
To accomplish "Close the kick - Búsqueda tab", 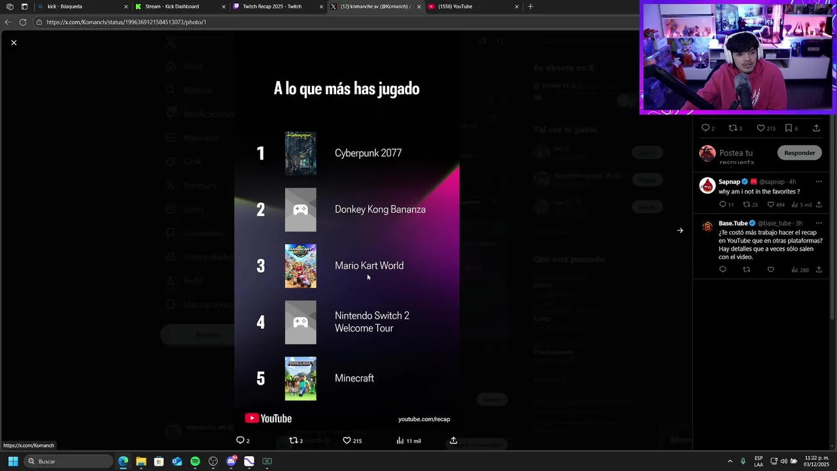I will point(126,7).
